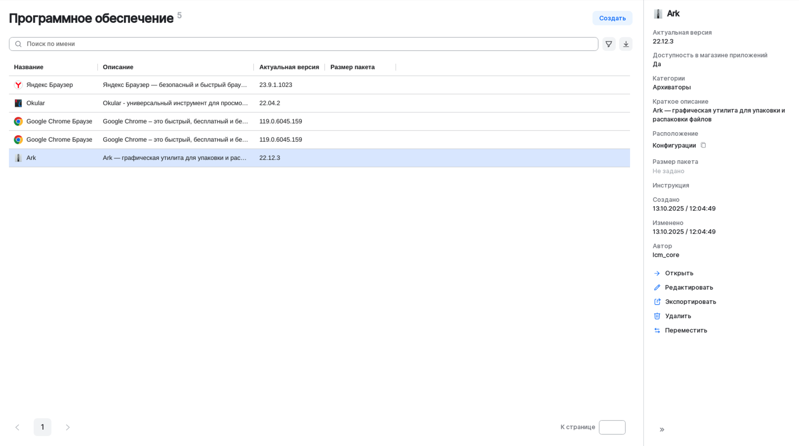The image size is (799, 446).
Task: Open the Экспортировать action
Action: (690, 301)
